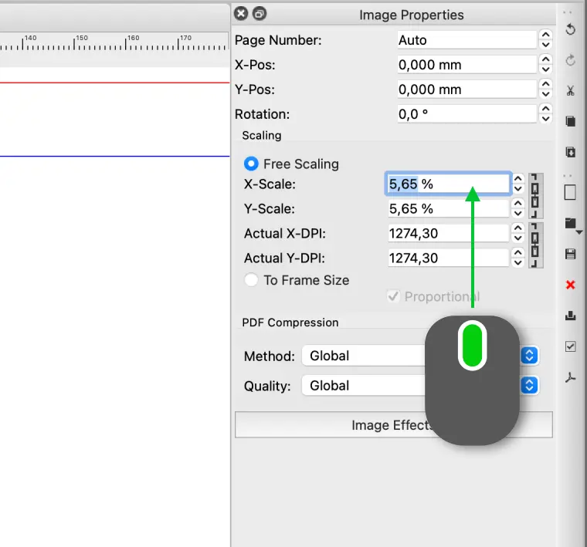Screen dimensions: 587x547
Task: Click the Export as PDF icon
Action: pyautogui.click(x=570, y=377)
